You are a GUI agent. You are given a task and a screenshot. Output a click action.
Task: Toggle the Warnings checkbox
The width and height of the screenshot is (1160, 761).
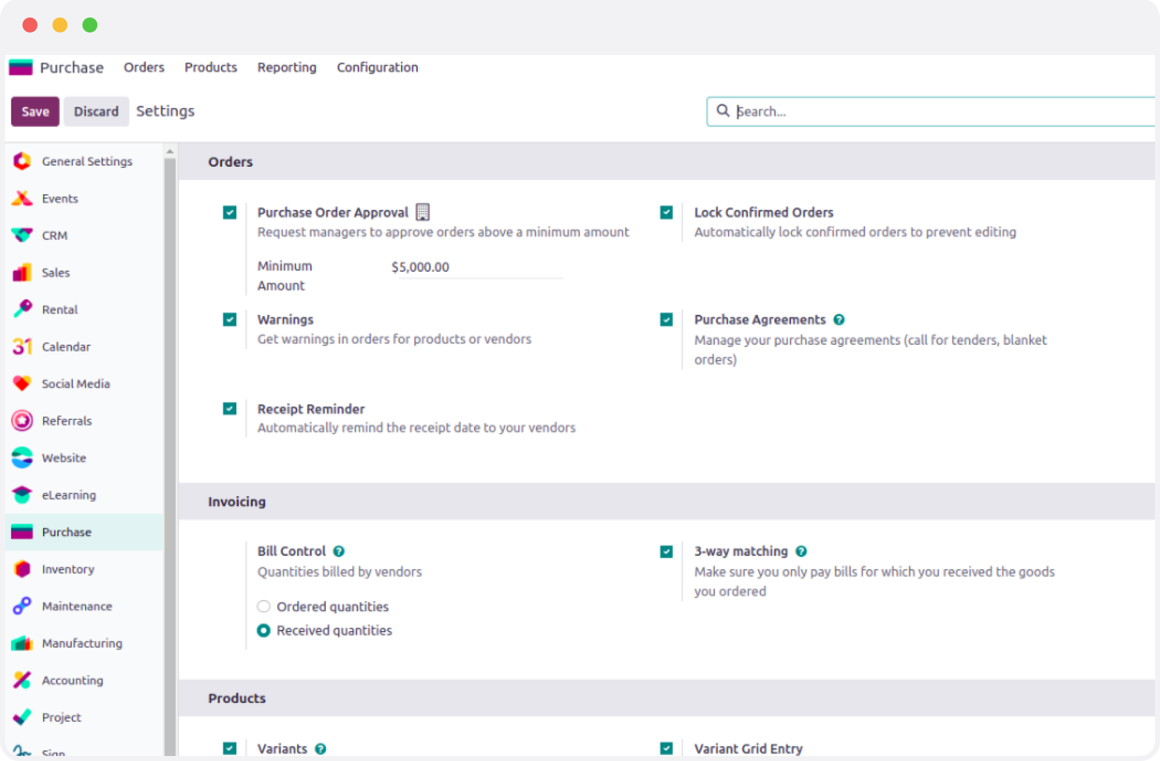point(230,320)
